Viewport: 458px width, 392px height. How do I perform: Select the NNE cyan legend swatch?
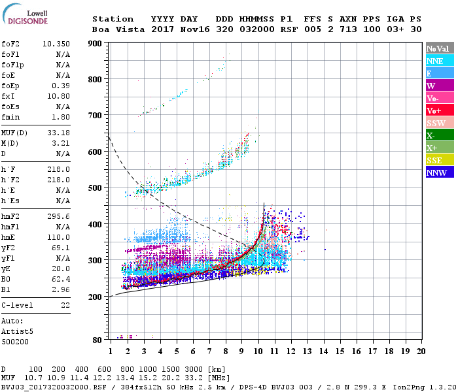(440, 61)
